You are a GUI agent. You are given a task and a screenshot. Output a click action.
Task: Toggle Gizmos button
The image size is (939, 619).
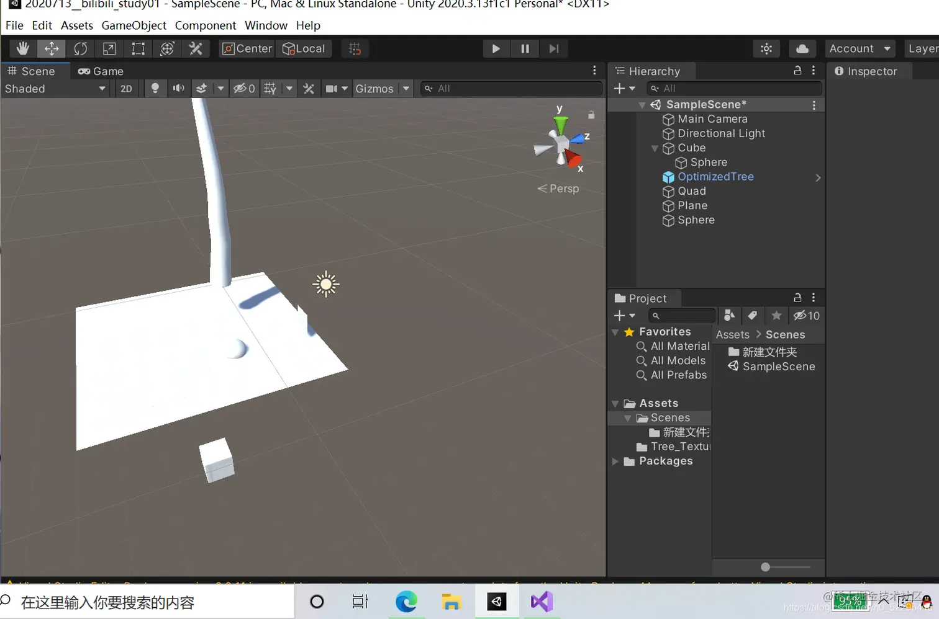coord(374,89)
